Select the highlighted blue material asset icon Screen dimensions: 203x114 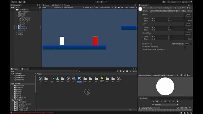(79, 79)
